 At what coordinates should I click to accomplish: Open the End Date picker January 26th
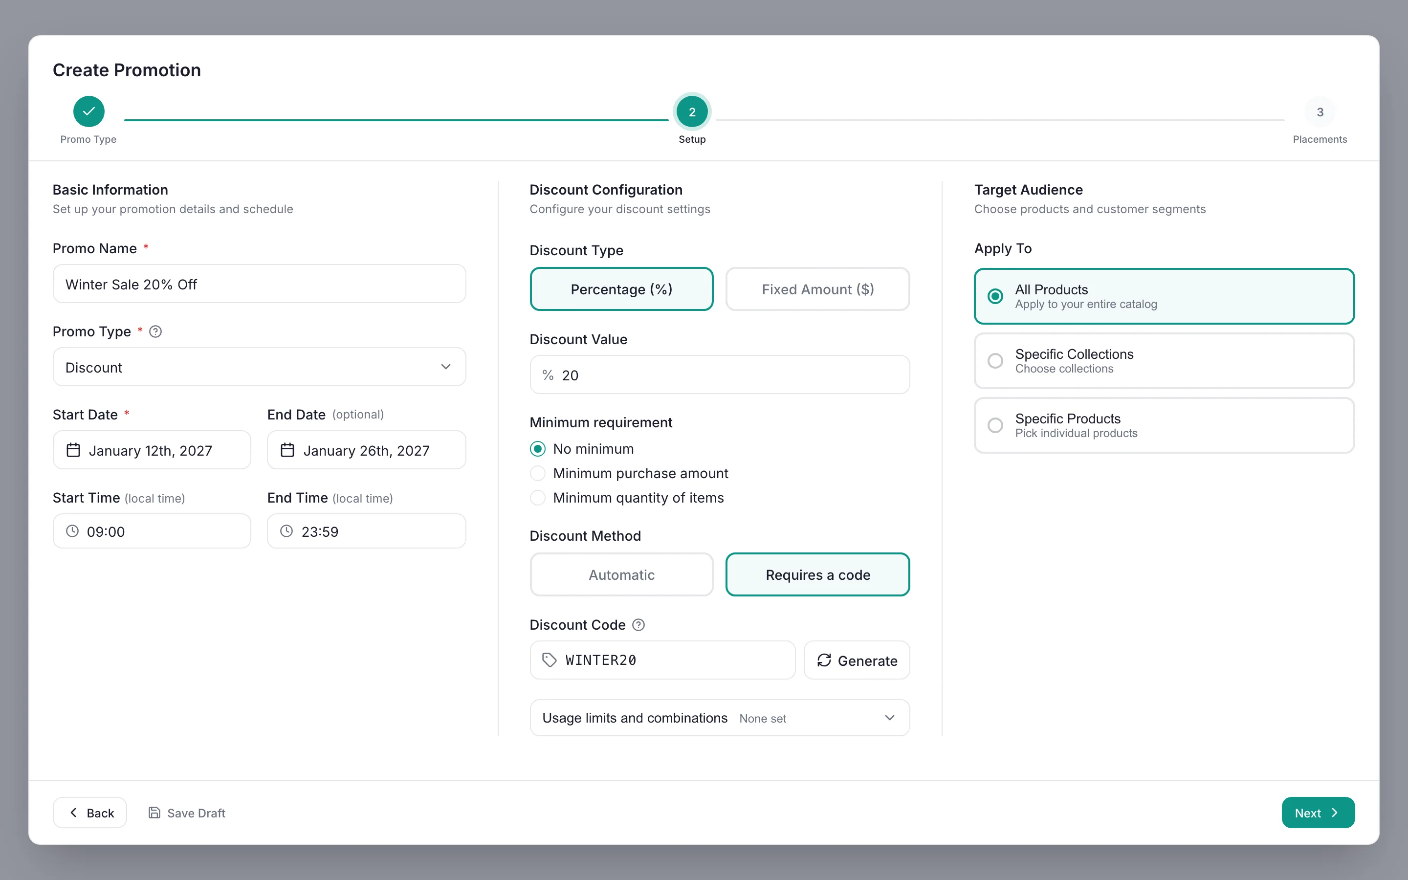point(367,450)
